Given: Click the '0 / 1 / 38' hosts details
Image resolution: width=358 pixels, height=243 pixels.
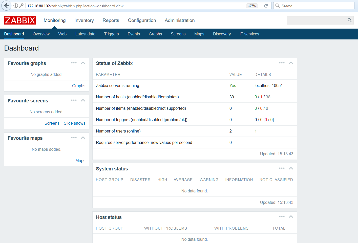Looking at the screenshot, I should [x=262, y=97].
